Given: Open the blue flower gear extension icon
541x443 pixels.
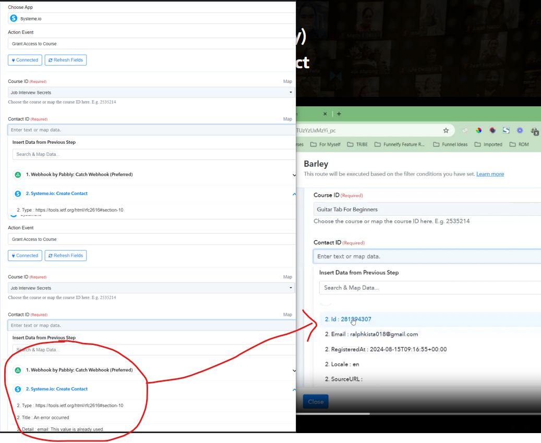Looking at the screenshot, I should pyautogui.click(x=520, y=130).
